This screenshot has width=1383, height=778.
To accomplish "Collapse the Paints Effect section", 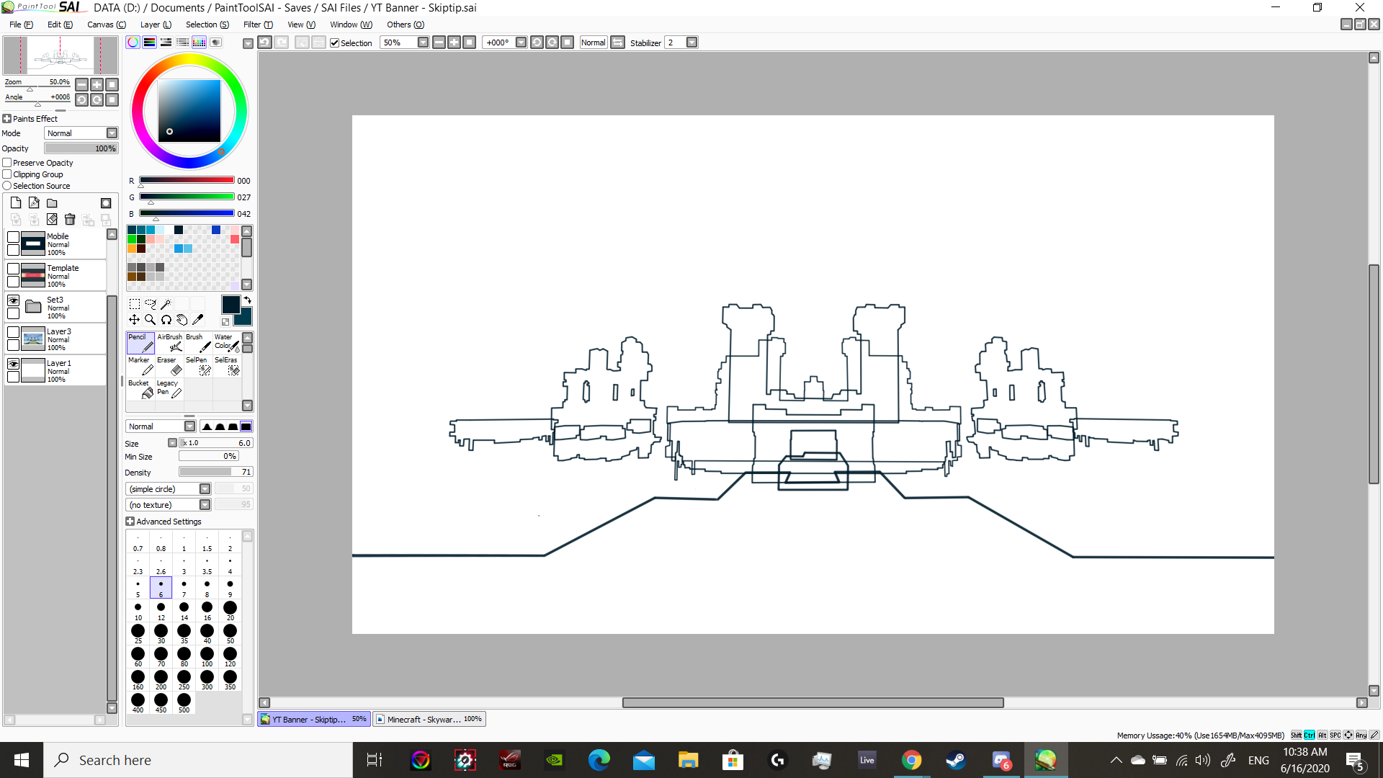I will (7, 119).
